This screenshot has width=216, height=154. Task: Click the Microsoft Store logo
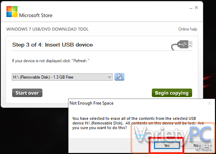29,12
